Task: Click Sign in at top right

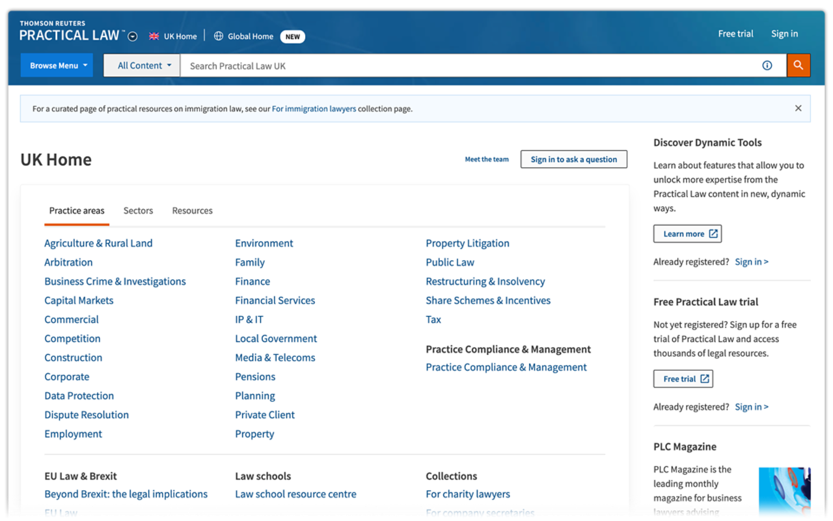Action: pyautogui.click(x=784, y=33)
